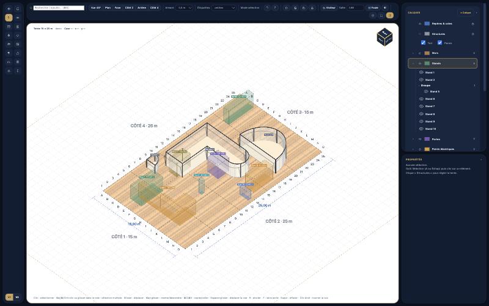Select the V1 version button
This screenshot has height=306, width=489.
(9, 297)
